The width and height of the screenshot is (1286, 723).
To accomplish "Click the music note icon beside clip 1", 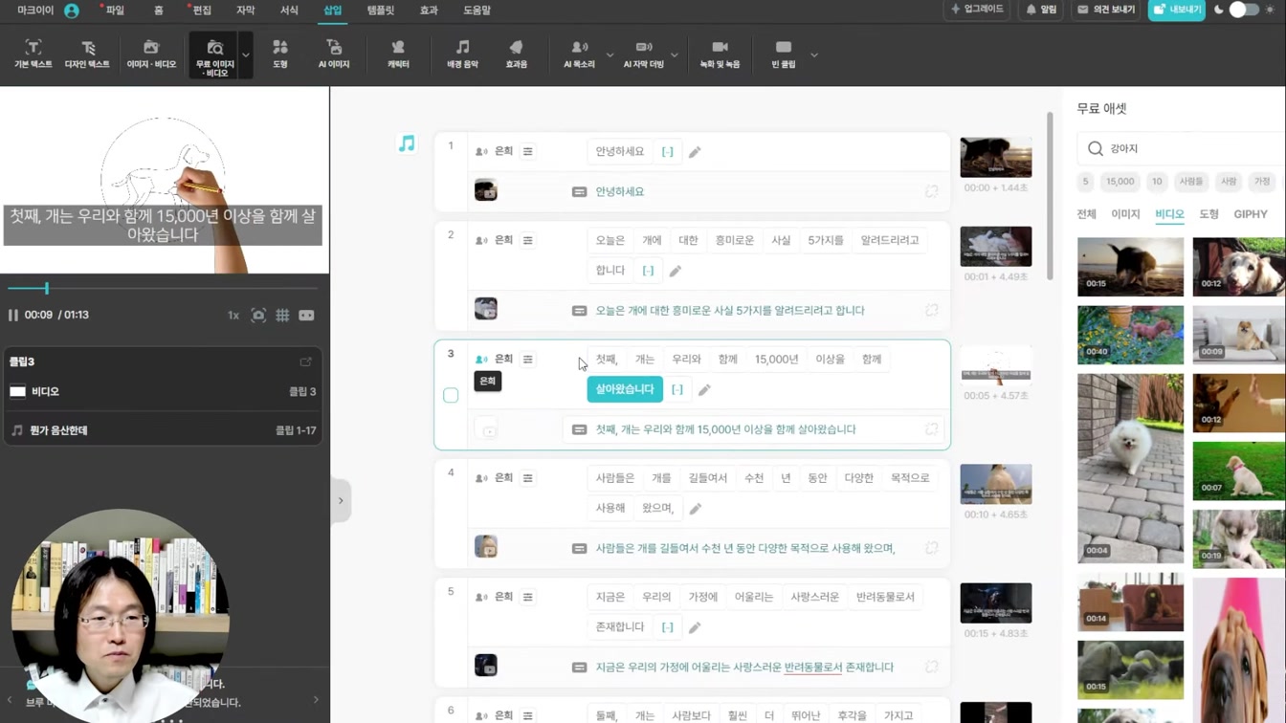I will (x=407, y=143).
